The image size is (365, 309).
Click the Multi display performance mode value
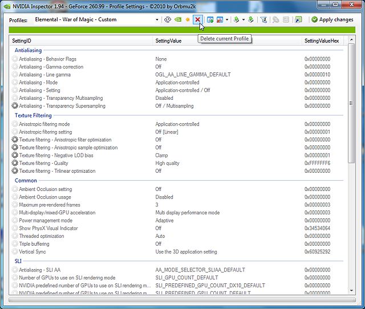[188, 213]
